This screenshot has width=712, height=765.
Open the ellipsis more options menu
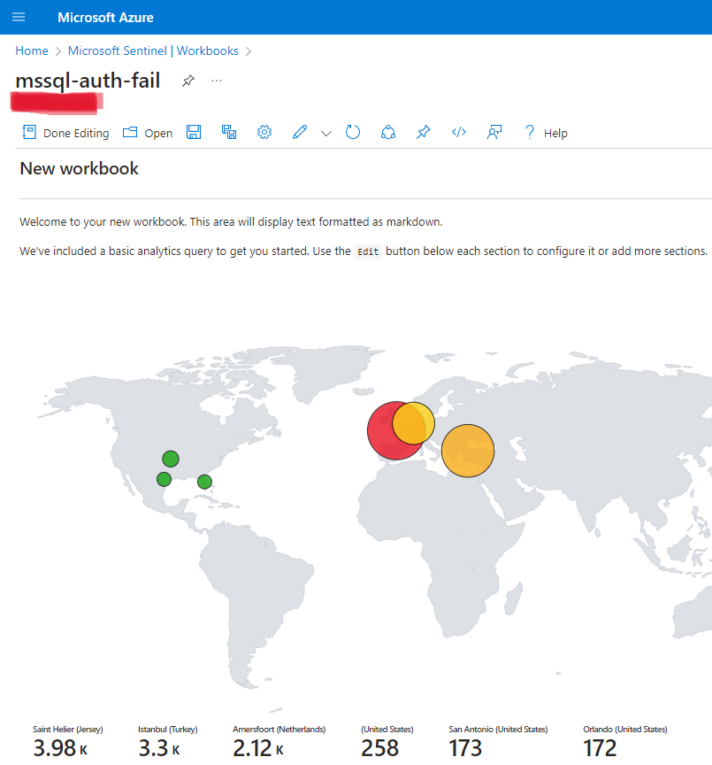(217, 81)
